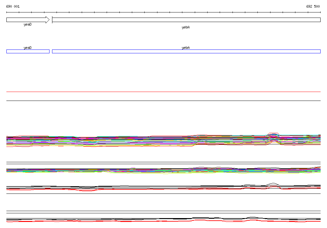This screenshot has height=228, width=327.
Task: Click the yeaD gene arrow in the top track
Action: (27, 20)
